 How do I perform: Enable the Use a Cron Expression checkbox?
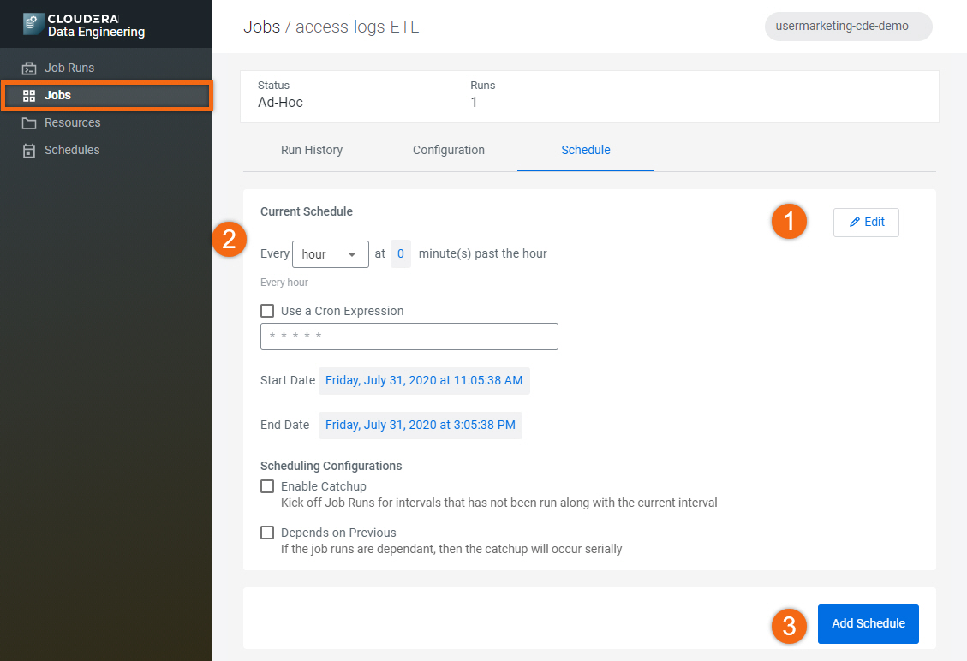267,311
